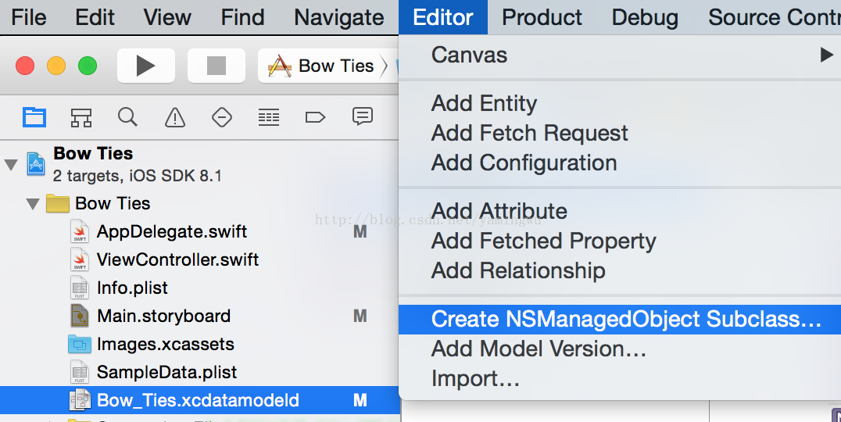Viewport: 841px width, 422px height.
Task: Click the Images.xcassets folder icon
Action: pyautogui.click(x=80, y=345)
